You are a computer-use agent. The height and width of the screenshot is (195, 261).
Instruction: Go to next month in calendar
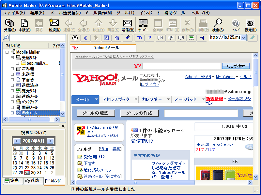pos(50,141)
